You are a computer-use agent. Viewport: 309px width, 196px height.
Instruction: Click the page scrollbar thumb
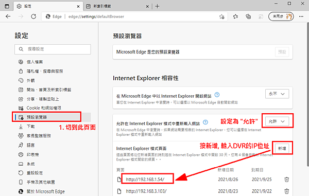point(308,95)
